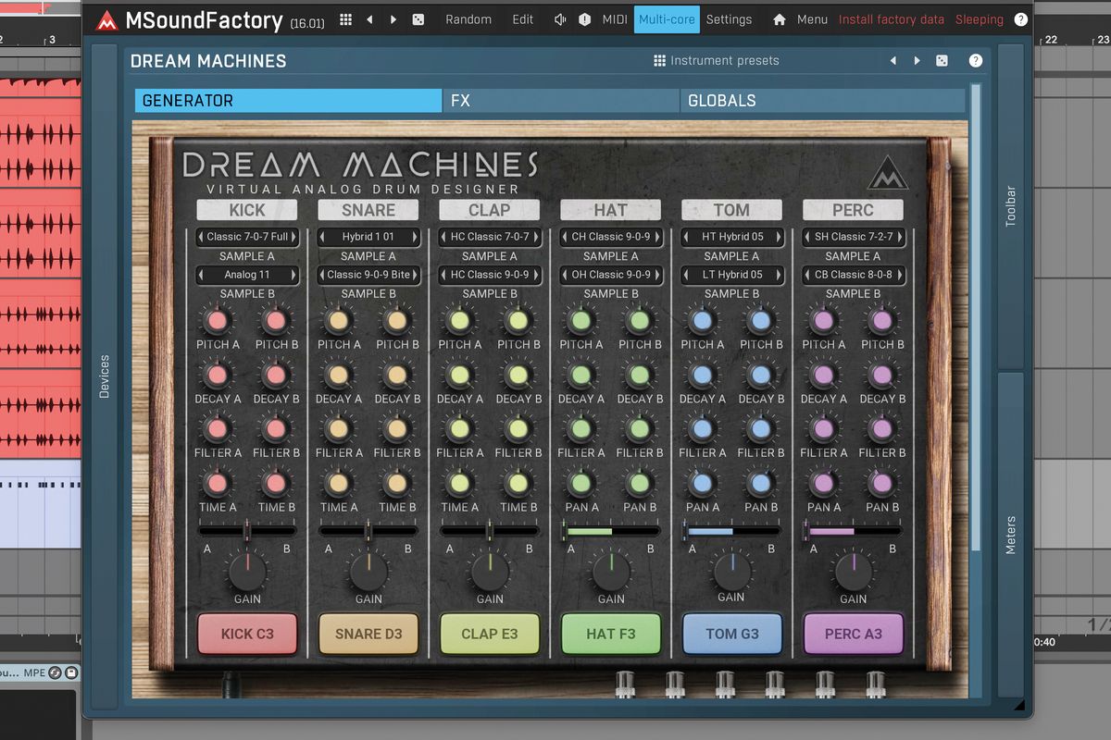Open help via the question mark icon
Viewport: 1111px width, 740px height.
pos(1020,19)
